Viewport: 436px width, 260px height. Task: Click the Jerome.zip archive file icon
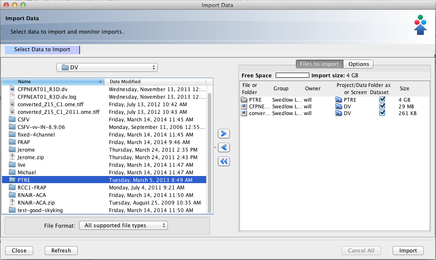(12, 157)
